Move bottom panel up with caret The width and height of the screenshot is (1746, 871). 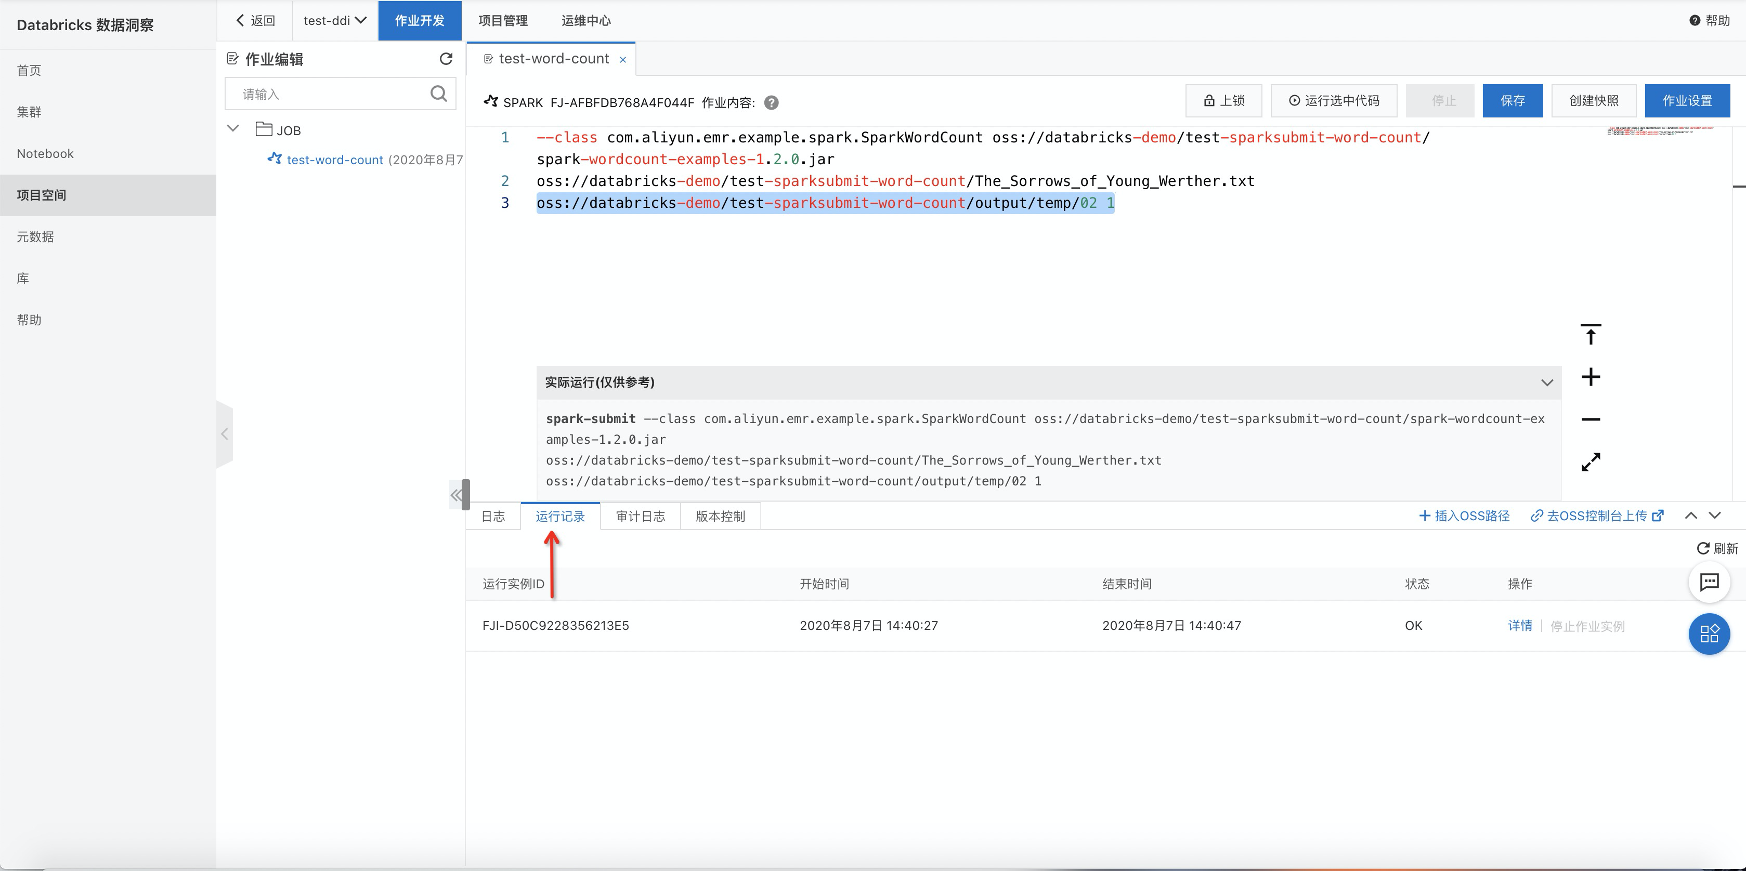coord(1690,516)
